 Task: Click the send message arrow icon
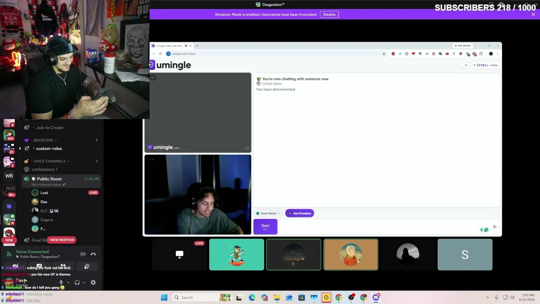[495, 227]
